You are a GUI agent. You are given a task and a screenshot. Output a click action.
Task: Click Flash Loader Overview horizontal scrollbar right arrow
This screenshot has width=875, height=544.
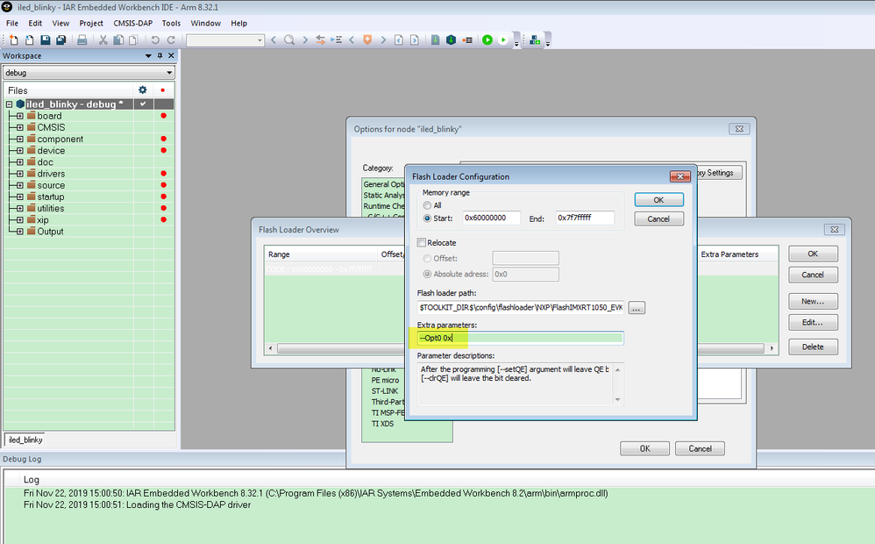point(772,348)
